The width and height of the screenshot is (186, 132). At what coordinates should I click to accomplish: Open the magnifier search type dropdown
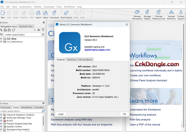(x=2, y=34)
